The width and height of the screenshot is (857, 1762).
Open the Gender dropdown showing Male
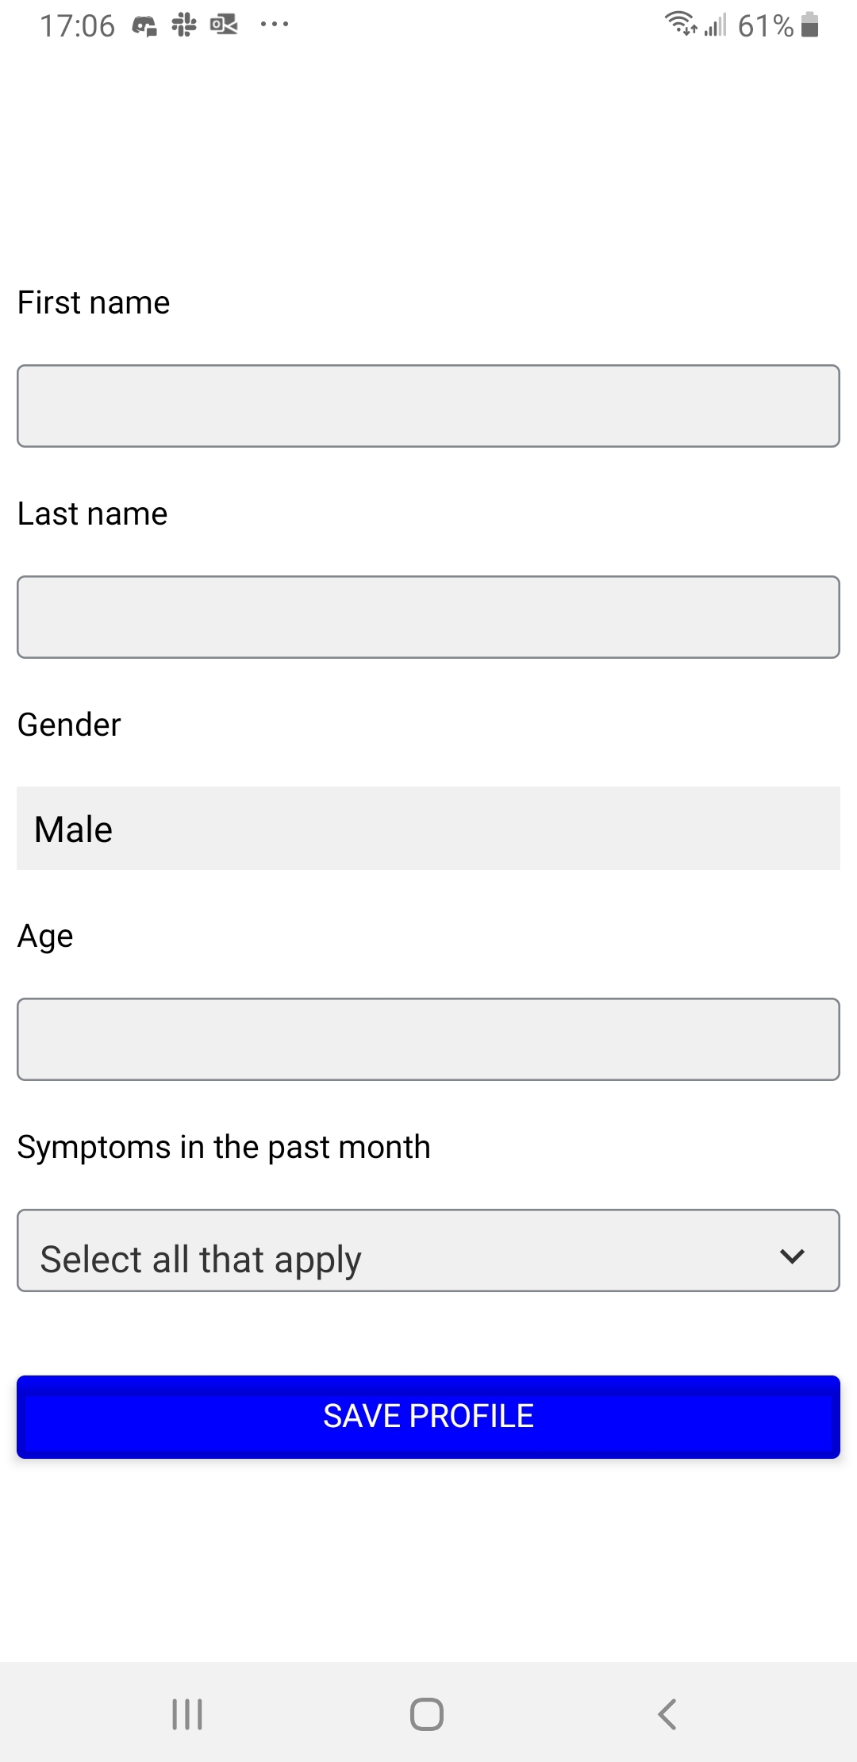click(x=428, y=829)
